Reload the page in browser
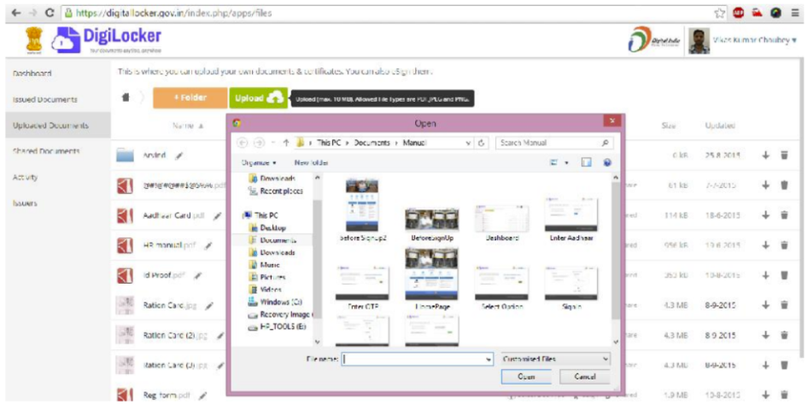The width and height of the screenshot is (808, 405). click(x=50, y=14)
